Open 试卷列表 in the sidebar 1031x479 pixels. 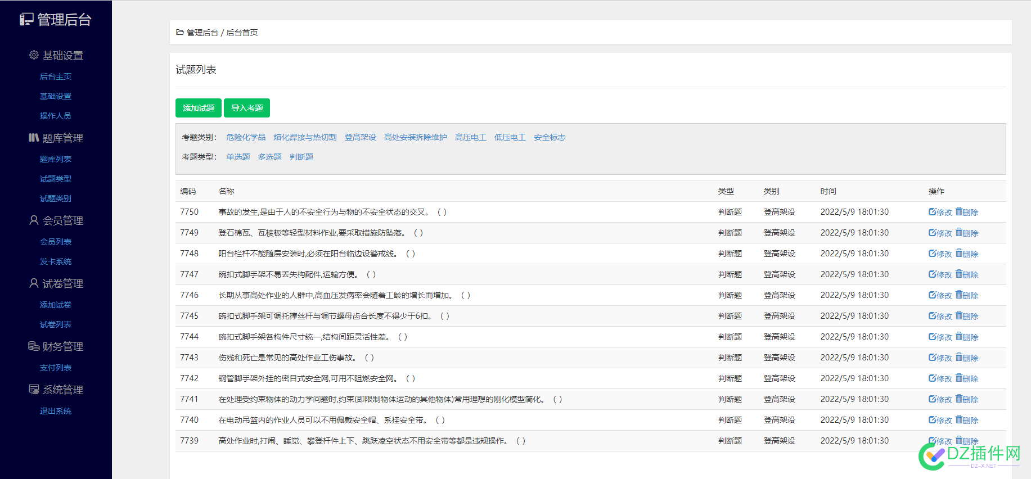(x=56, y=324)
